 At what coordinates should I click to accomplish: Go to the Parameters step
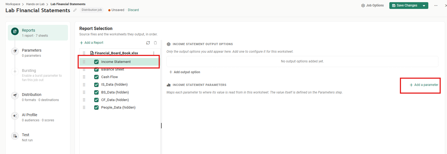click(38, 53)
